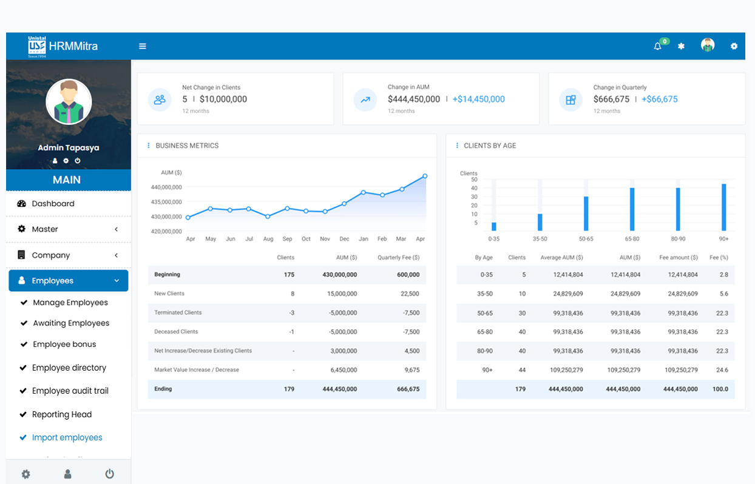Click the Company building icon in sidebar
Viewport: 755px width, 484px height.
pyautogui.click(x=22, y=255)
